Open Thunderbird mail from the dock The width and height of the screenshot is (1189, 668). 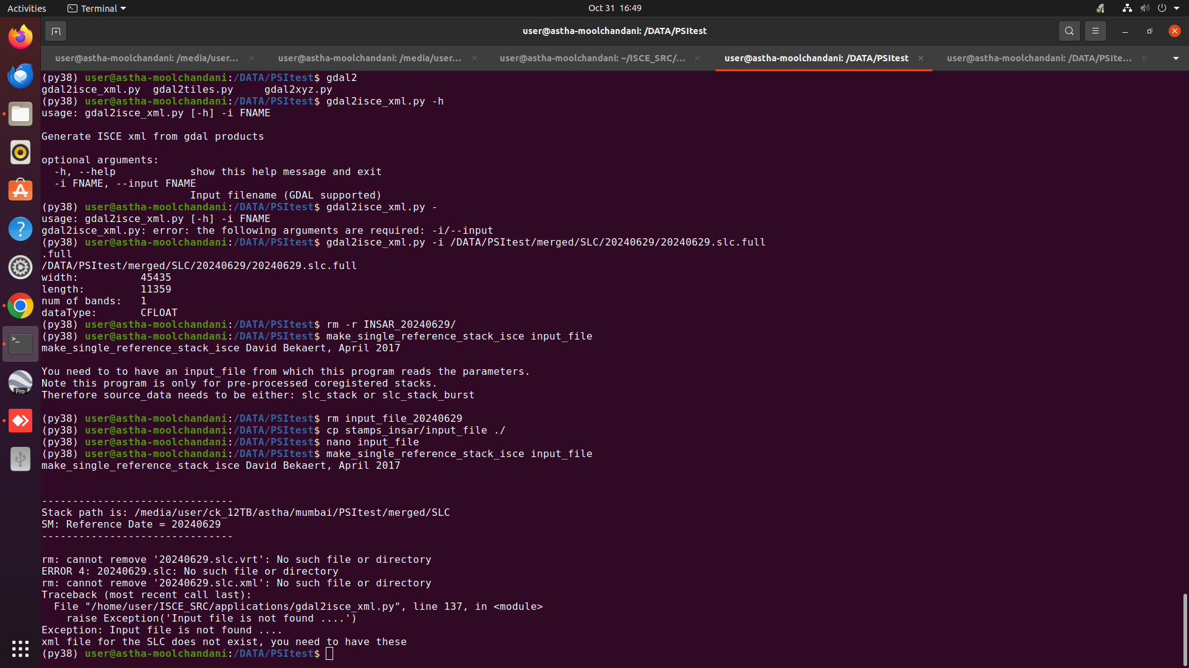click(20, 75)
